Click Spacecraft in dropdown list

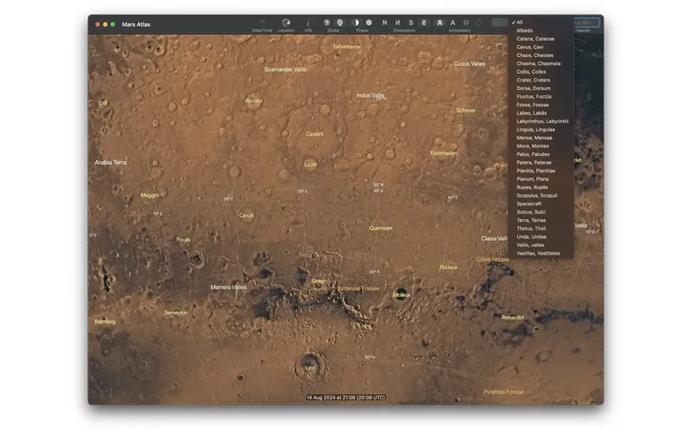click(541, 204)
